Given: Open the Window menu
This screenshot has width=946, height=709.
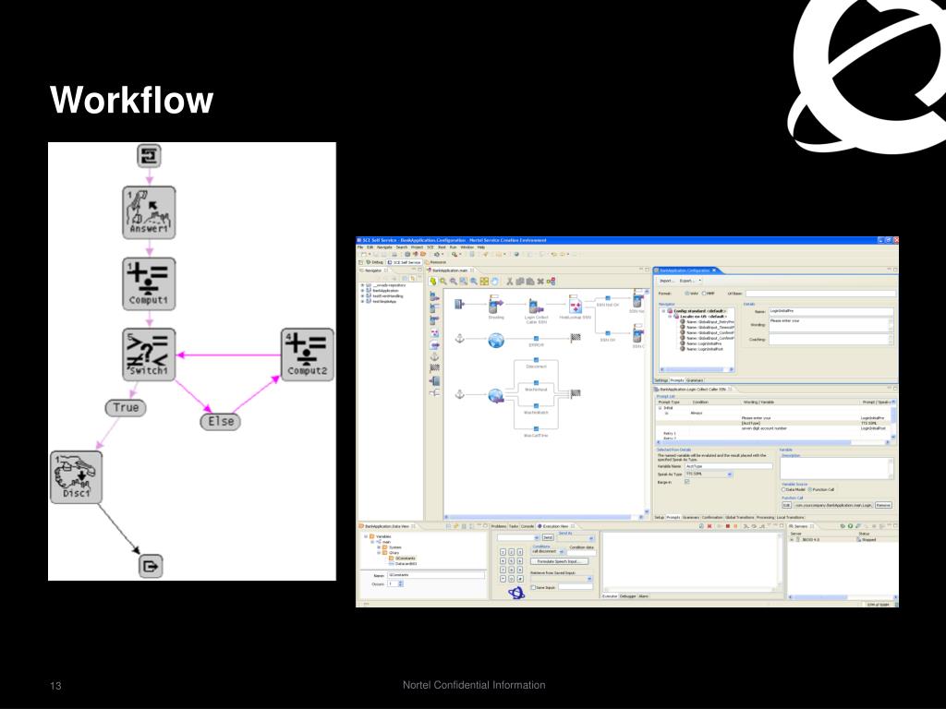Looking at the screenshot, I should [467, 247].
